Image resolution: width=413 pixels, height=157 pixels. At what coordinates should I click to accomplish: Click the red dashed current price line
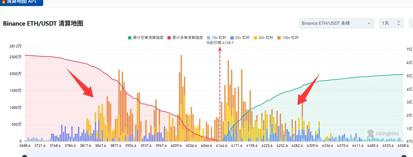(220, 95)
